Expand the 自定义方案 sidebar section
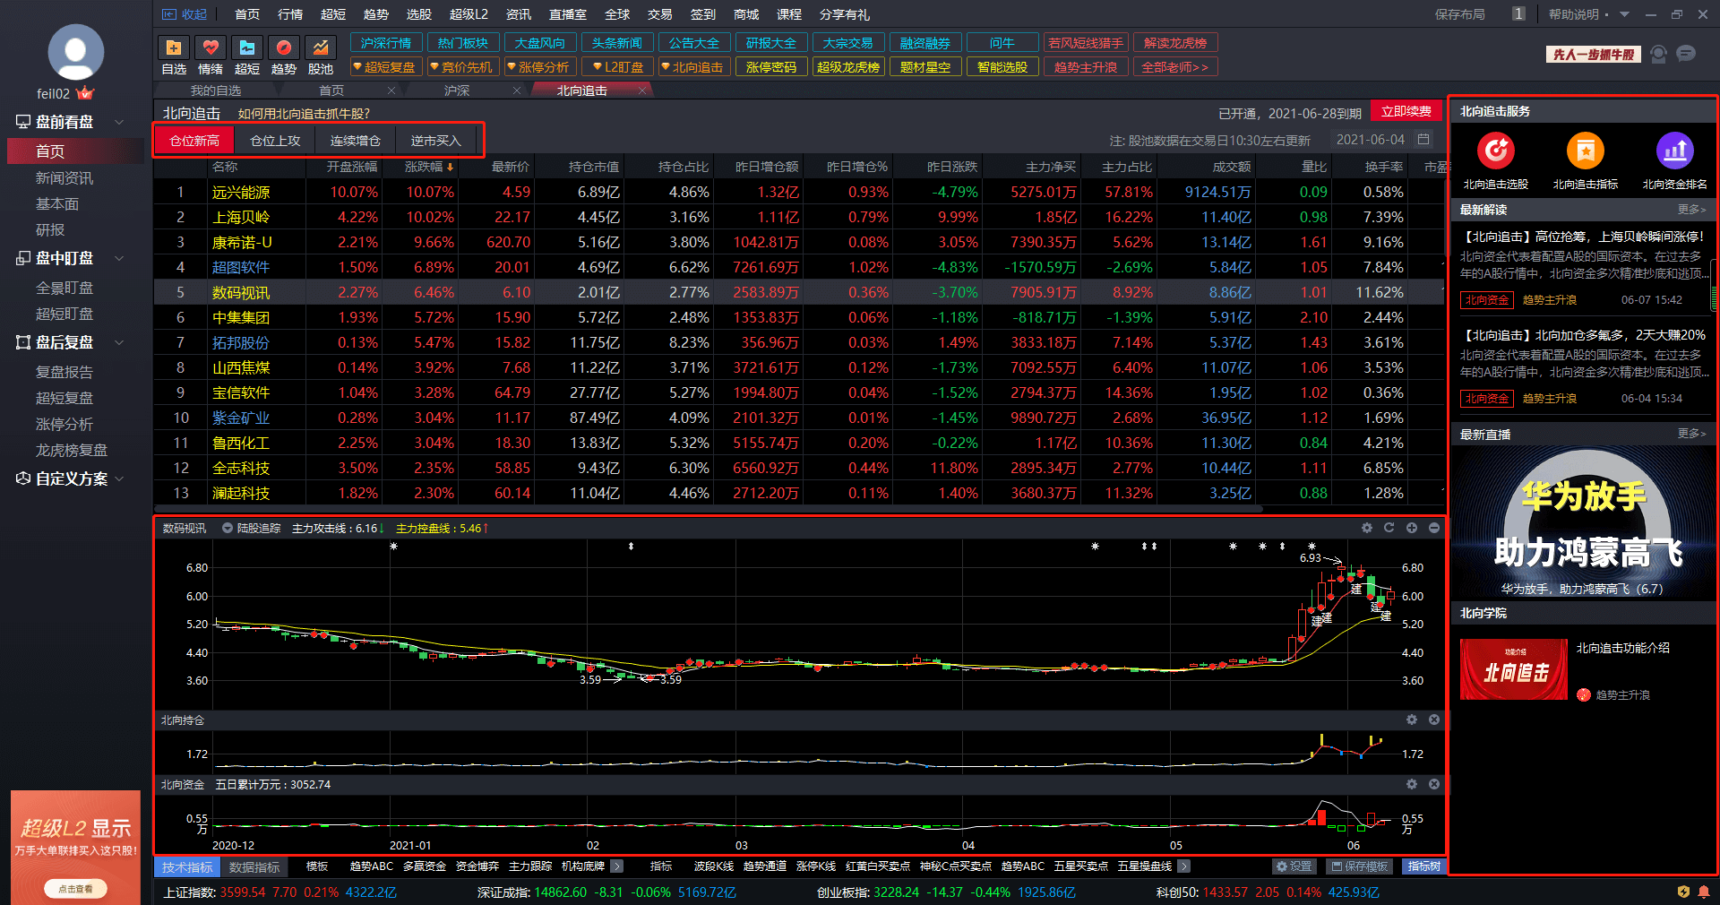Image resolution: width=1720 pixels, height=905 pixels. 119,478
